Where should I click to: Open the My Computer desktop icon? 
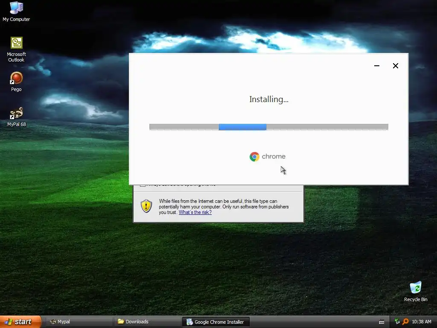tap(16, 11)
